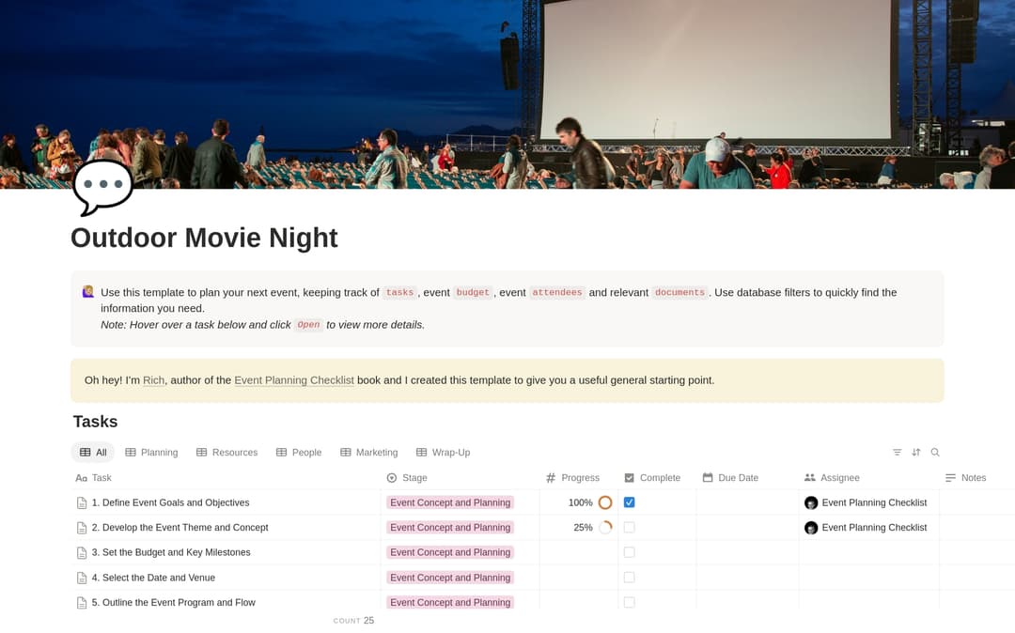Check Complete for Set the Budget task
1015x633 pixels.
coord(629,552)
